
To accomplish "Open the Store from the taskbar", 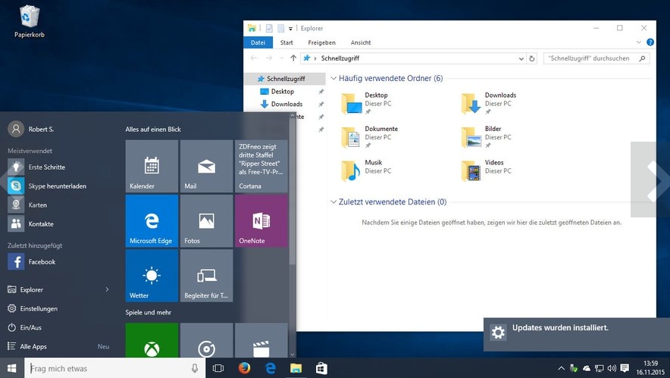I will pyautogui.click(x=321, y=368).
